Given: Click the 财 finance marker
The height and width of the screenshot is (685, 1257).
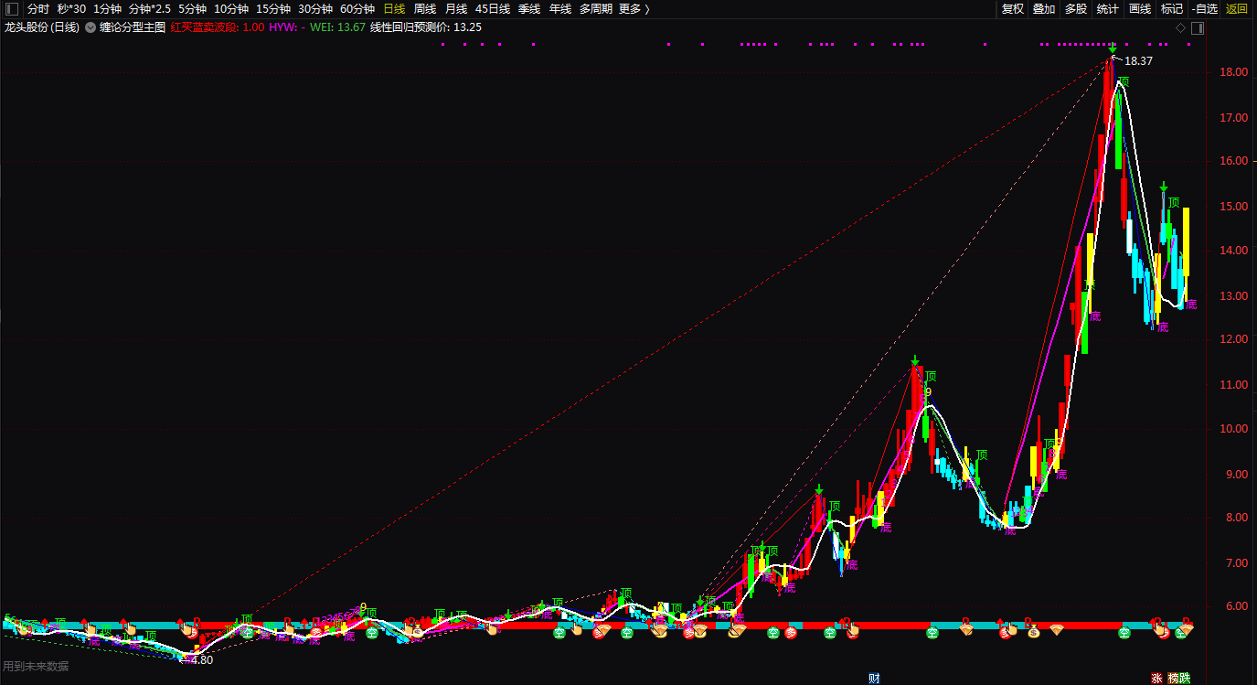Looking at the screenshot, I should (874, 678).
